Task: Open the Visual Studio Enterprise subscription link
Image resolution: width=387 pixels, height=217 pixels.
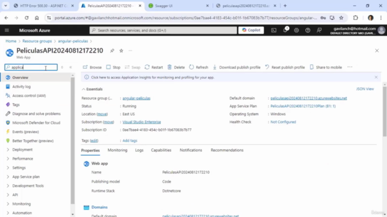Action: [x=141, y=122]
